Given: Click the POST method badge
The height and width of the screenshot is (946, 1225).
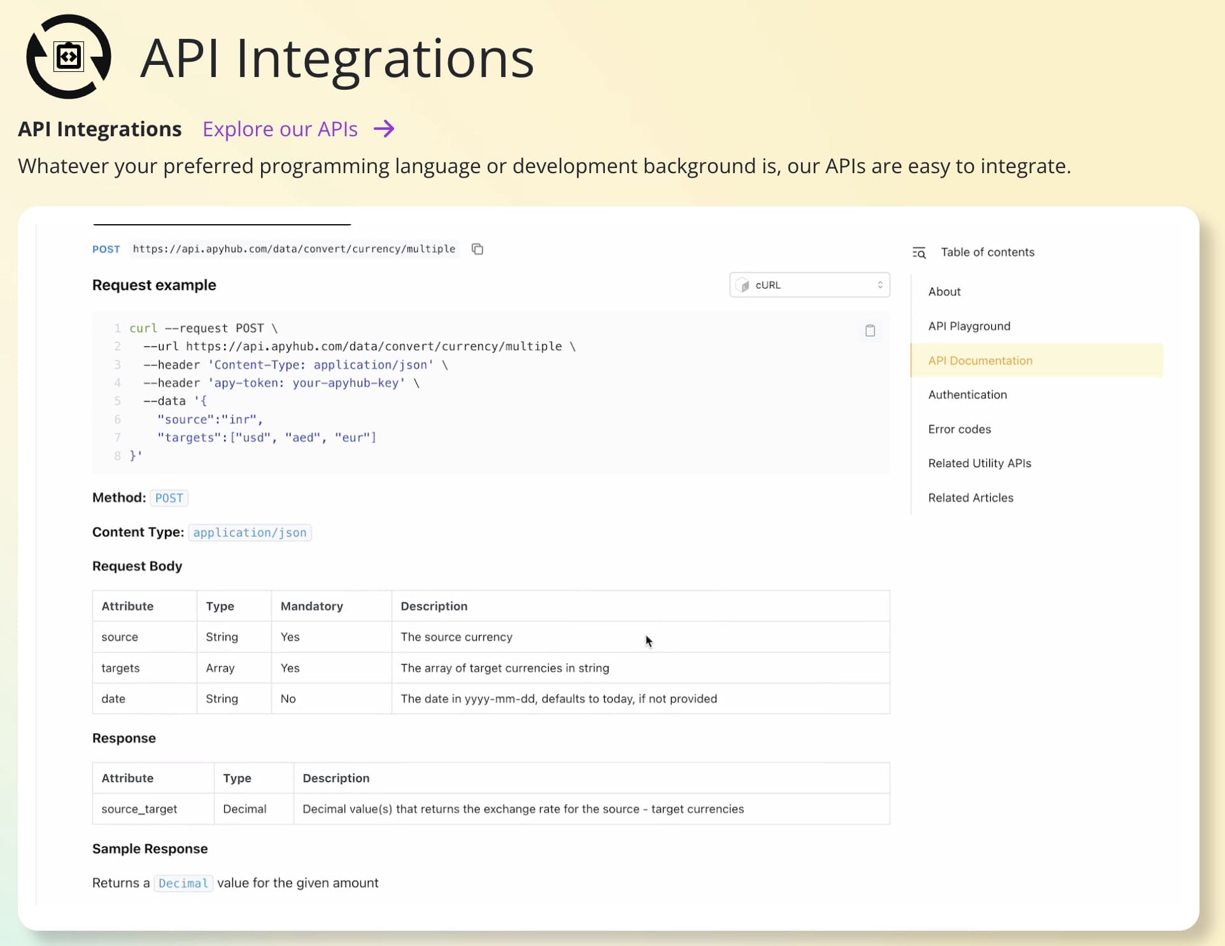Looking at the screenshot, I should point(169,498).
